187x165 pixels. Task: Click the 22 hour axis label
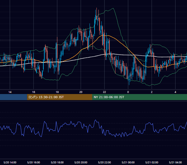tap(105, 92)
